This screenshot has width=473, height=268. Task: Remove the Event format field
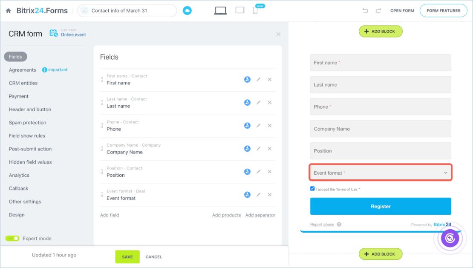[270, 195]
